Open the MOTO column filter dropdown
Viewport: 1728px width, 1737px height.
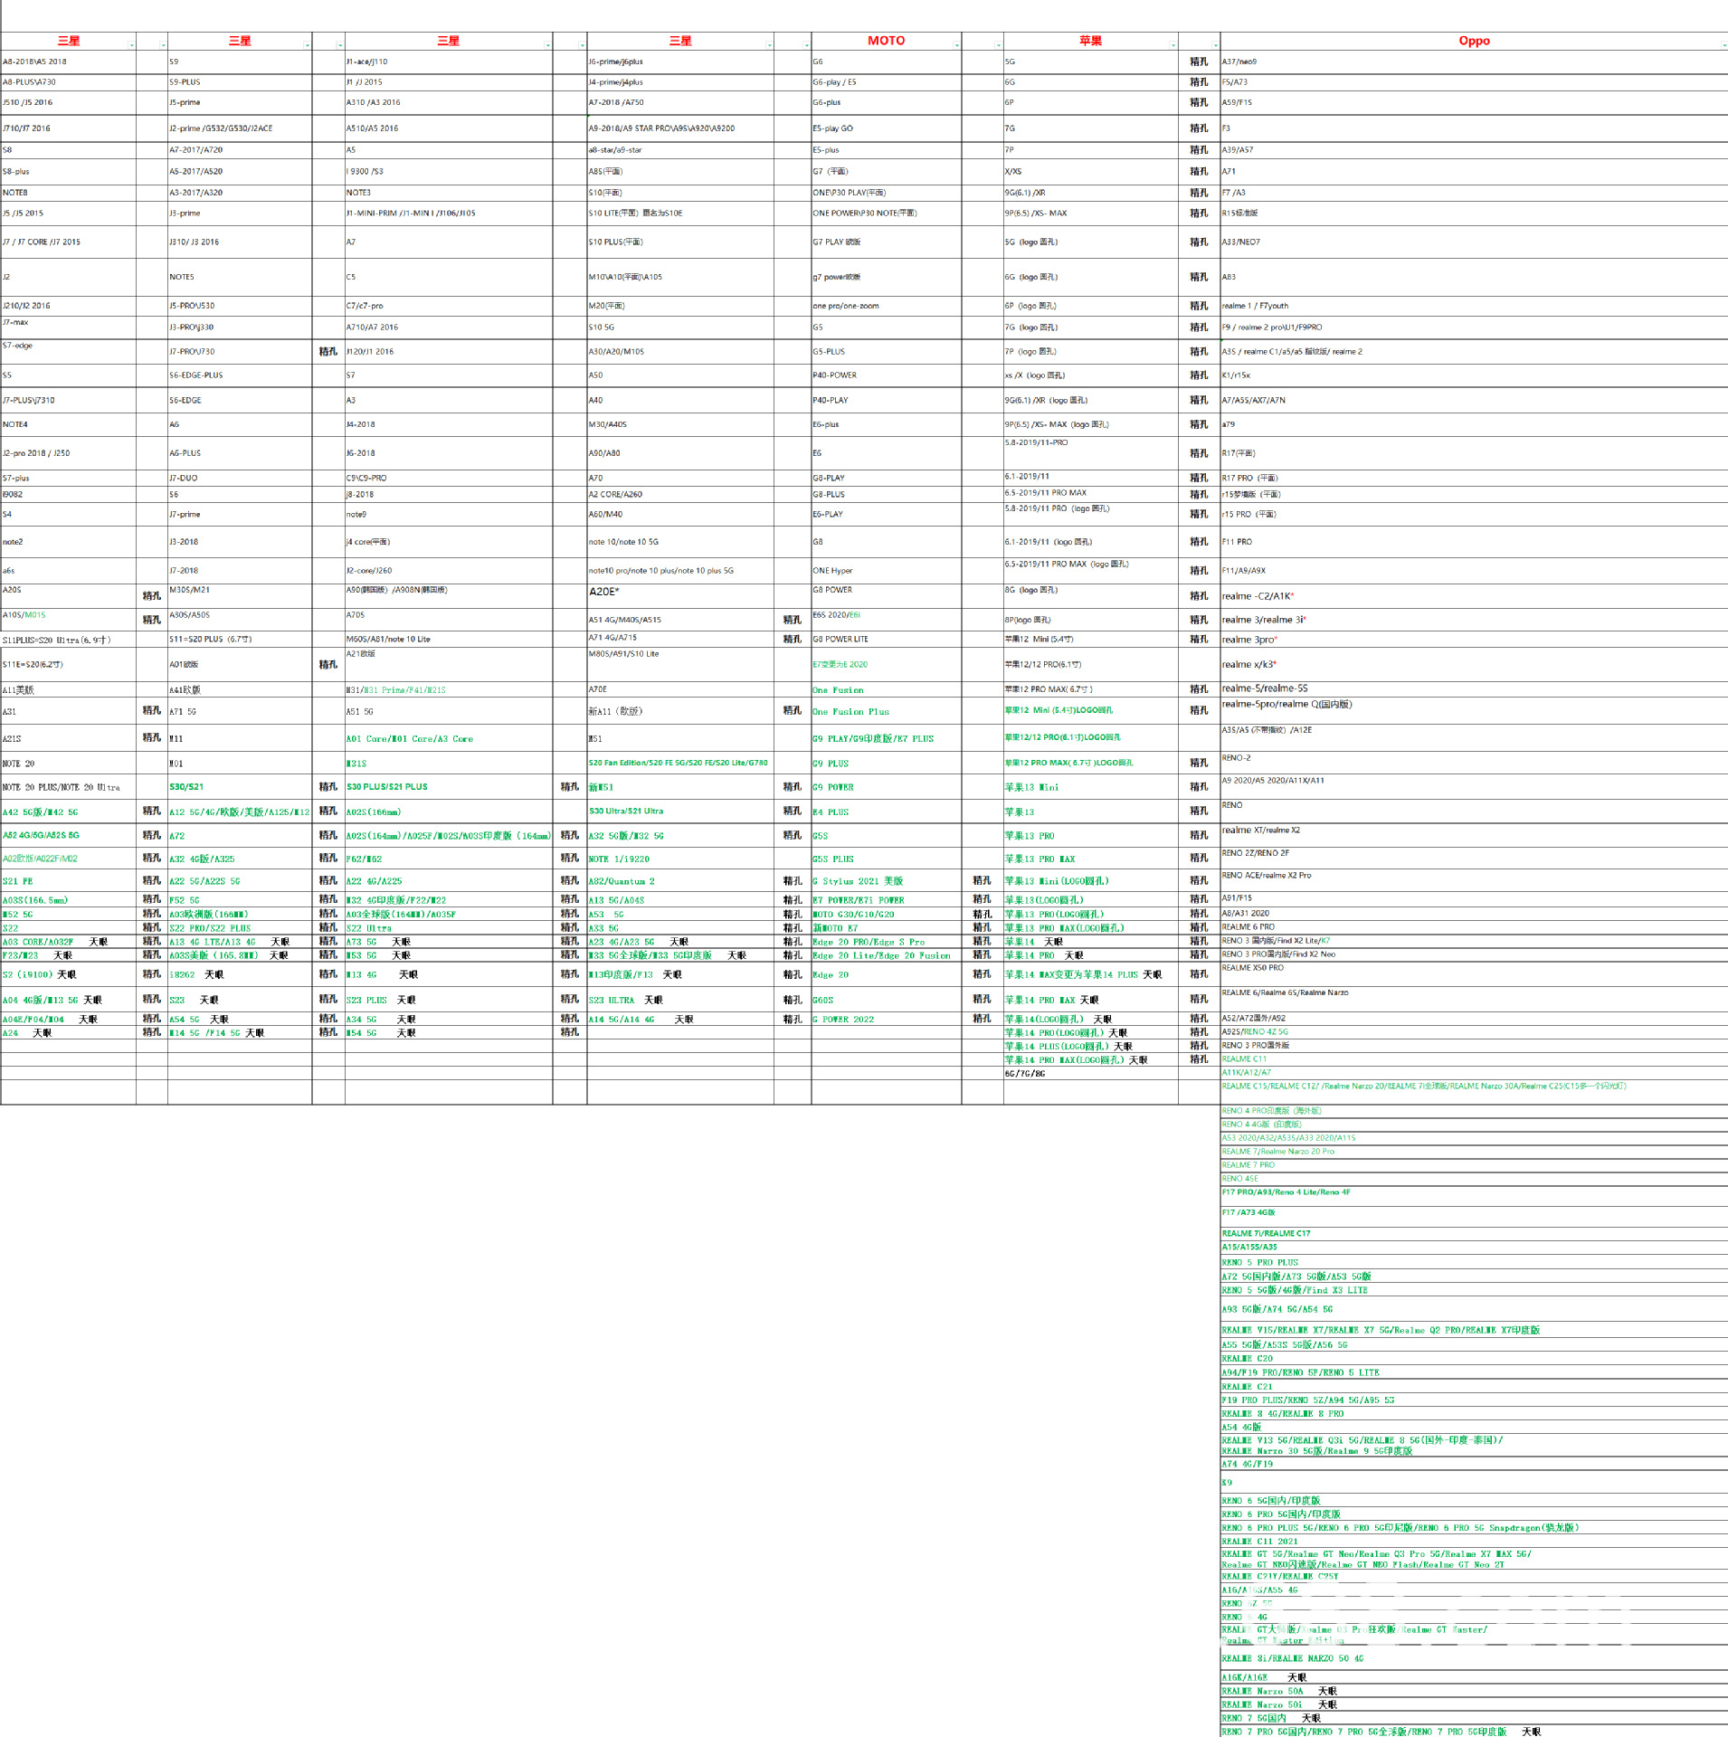click(956, 45)
